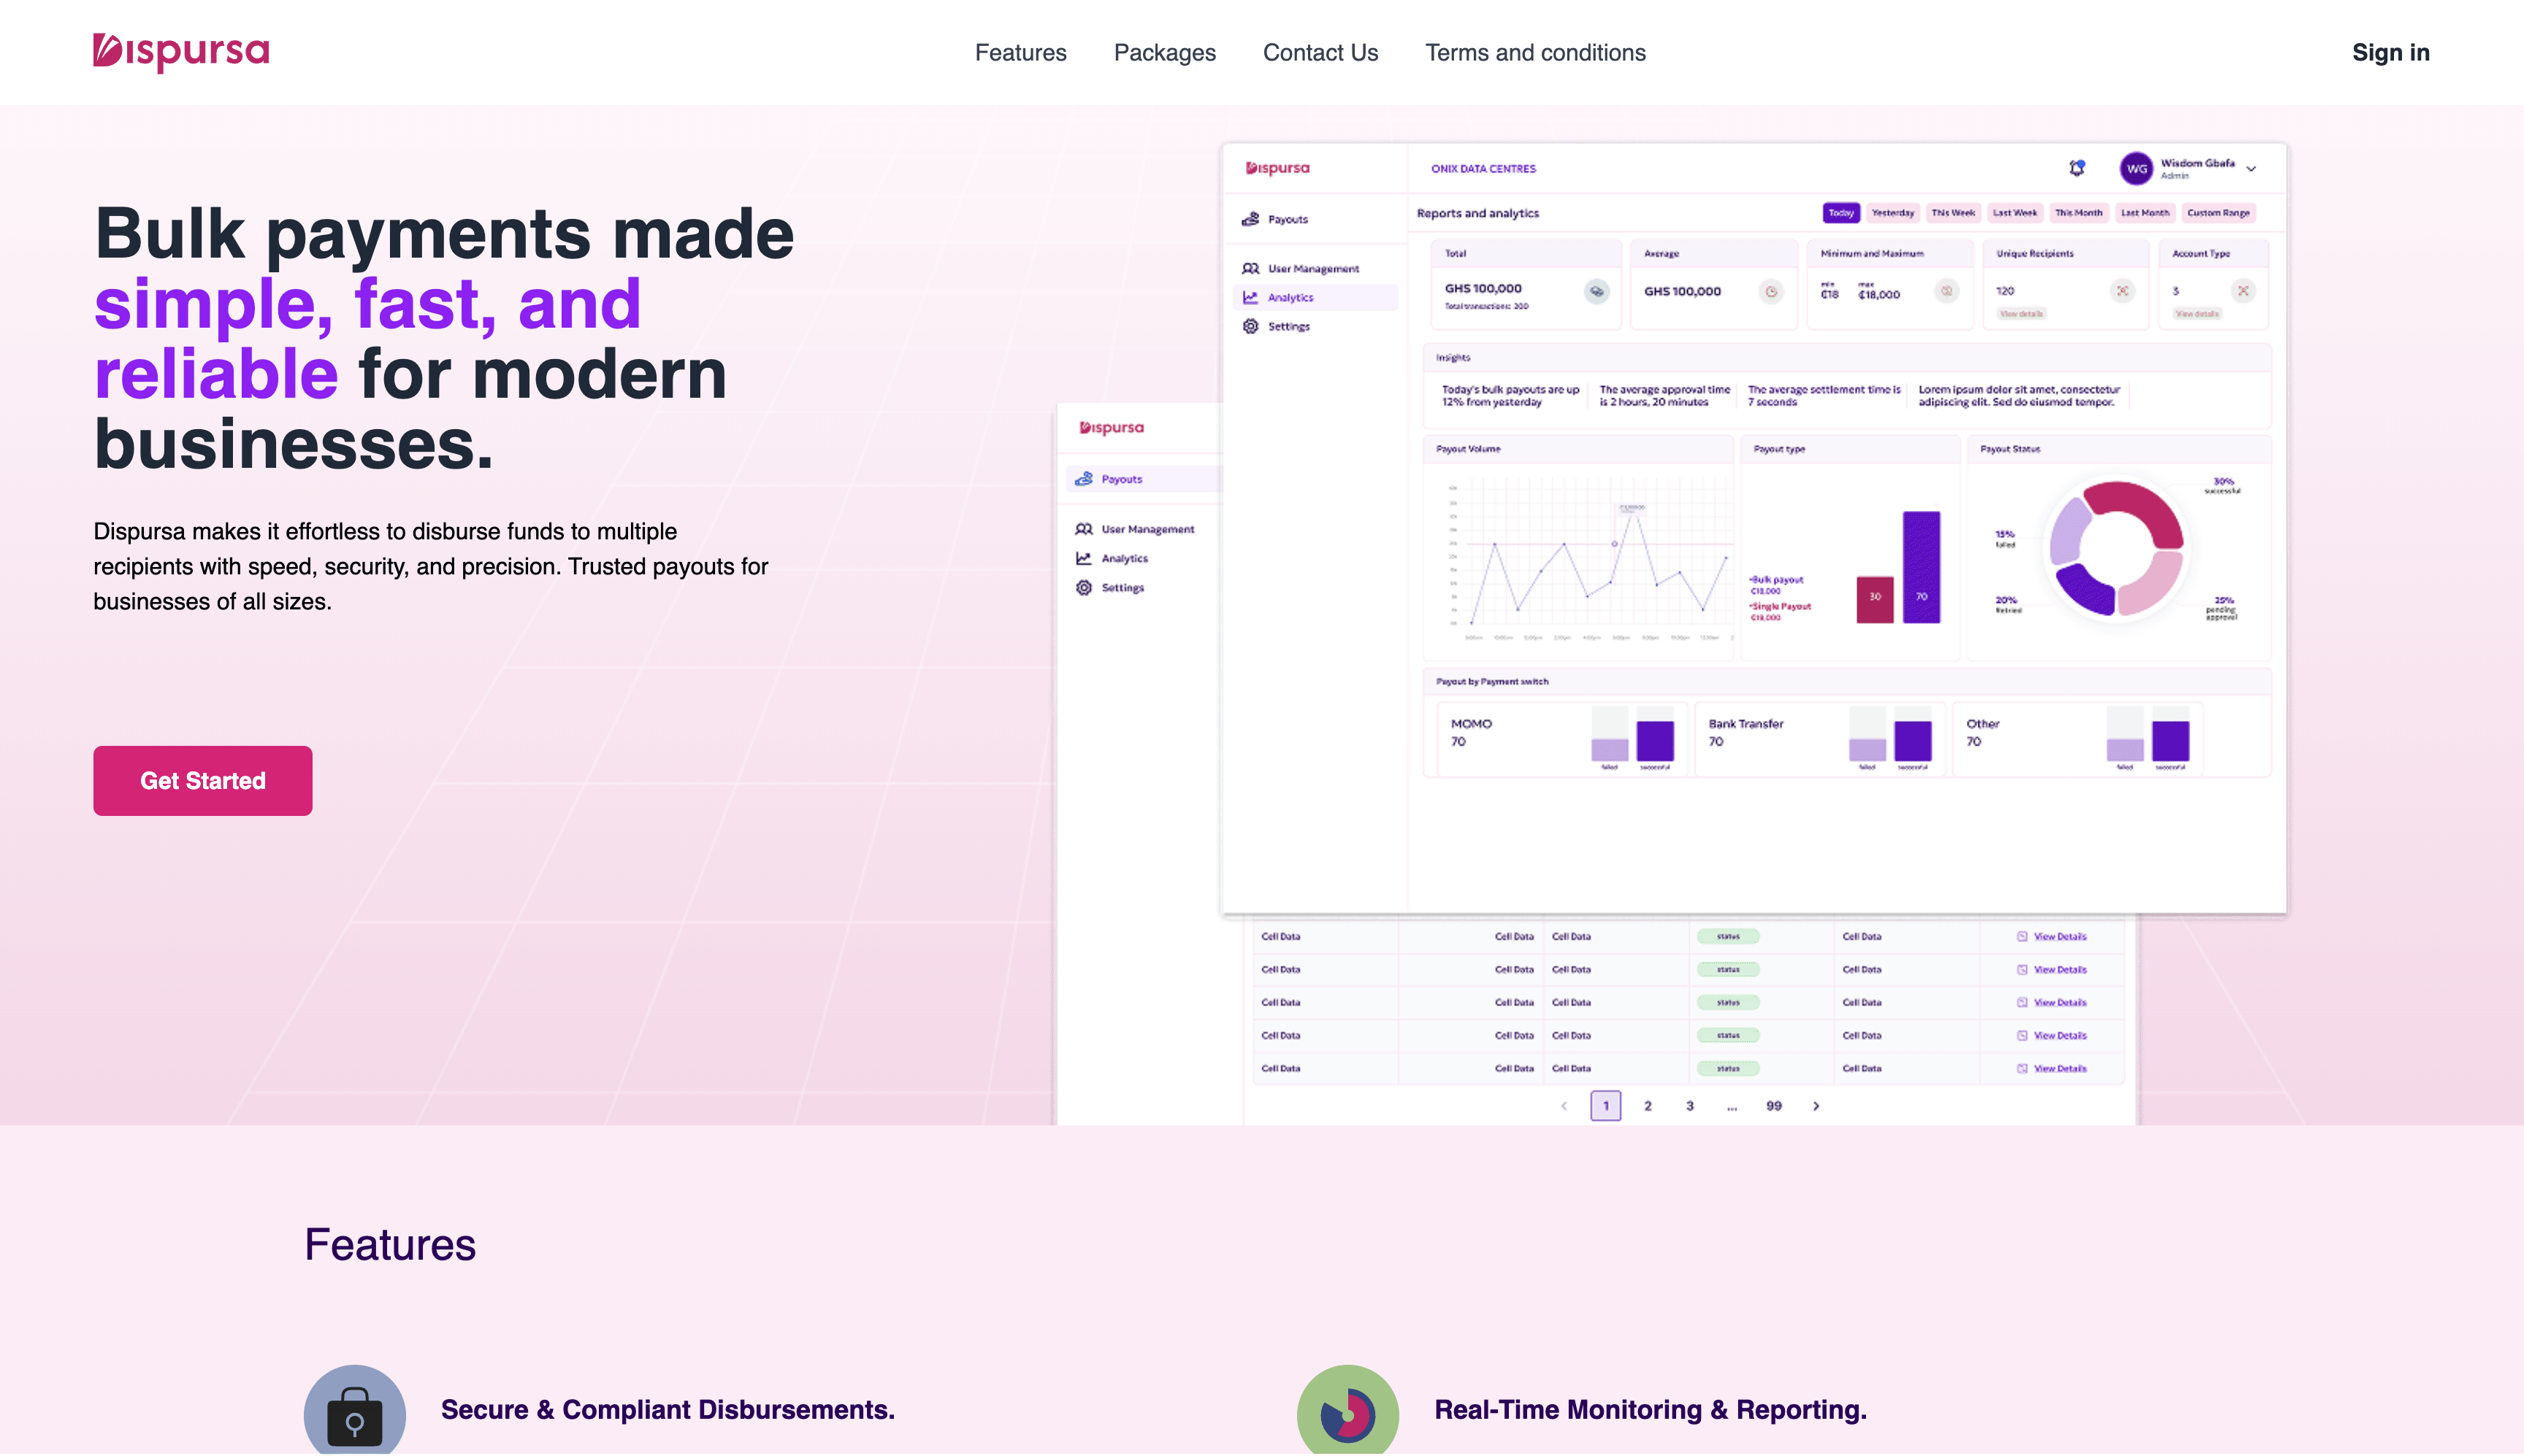Click the Analytics chart icon in front sidebar

1083,558
